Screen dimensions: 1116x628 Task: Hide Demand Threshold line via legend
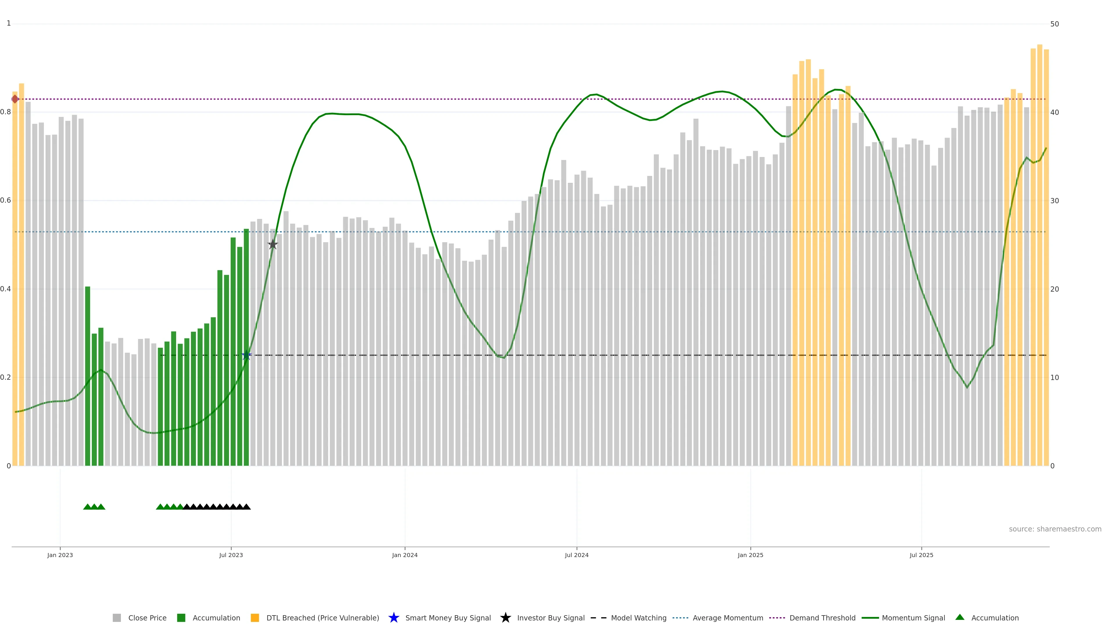822,618
